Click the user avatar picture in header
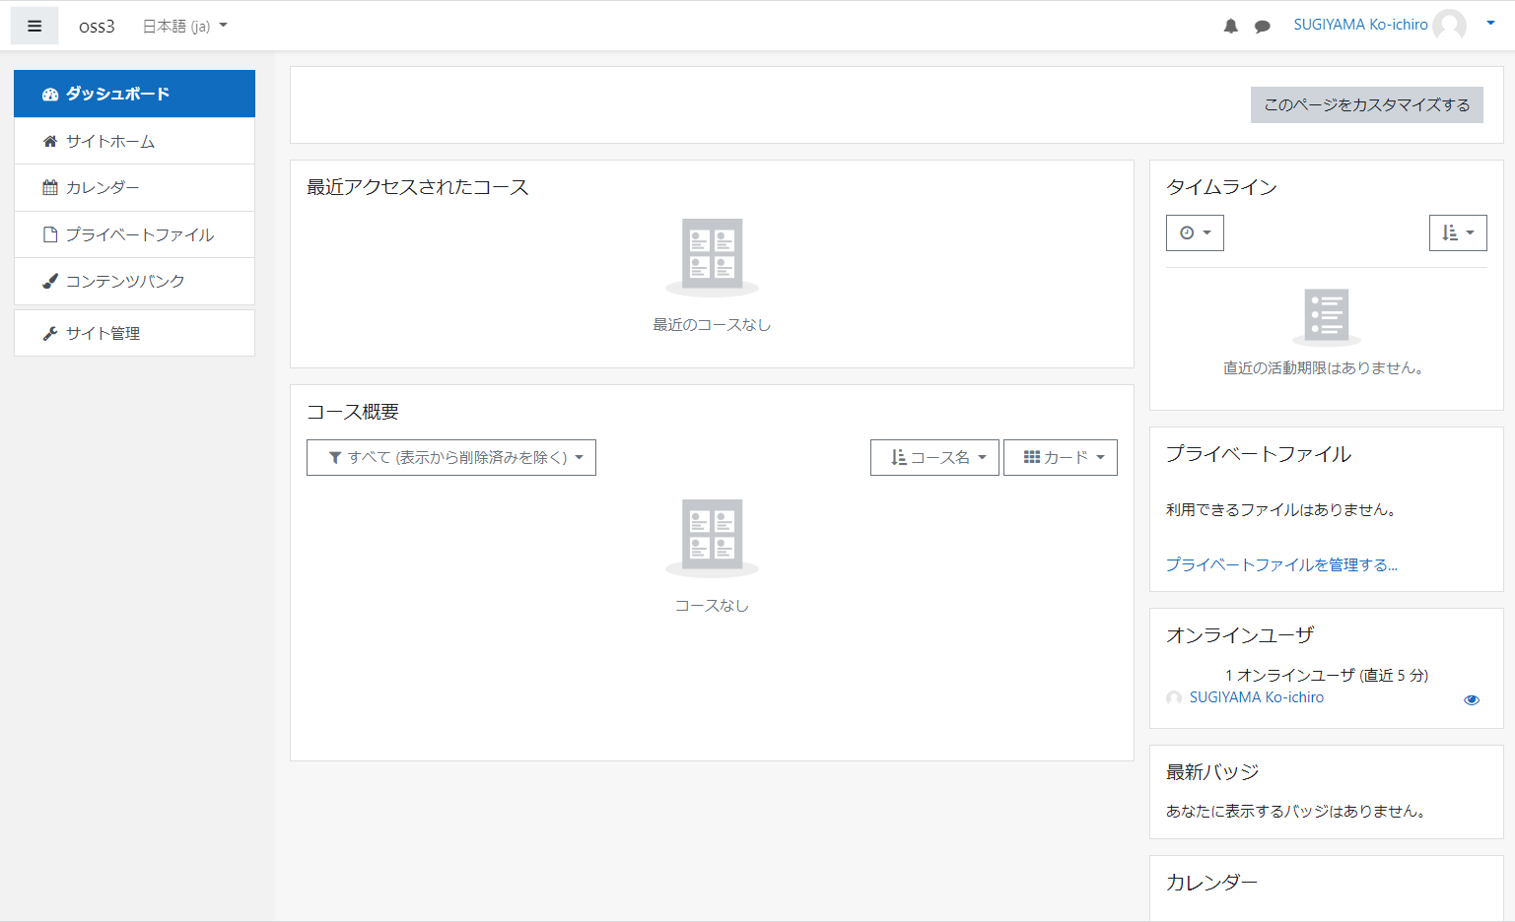The width and height of the screenshot is (1515, 922). (1449, 25)
